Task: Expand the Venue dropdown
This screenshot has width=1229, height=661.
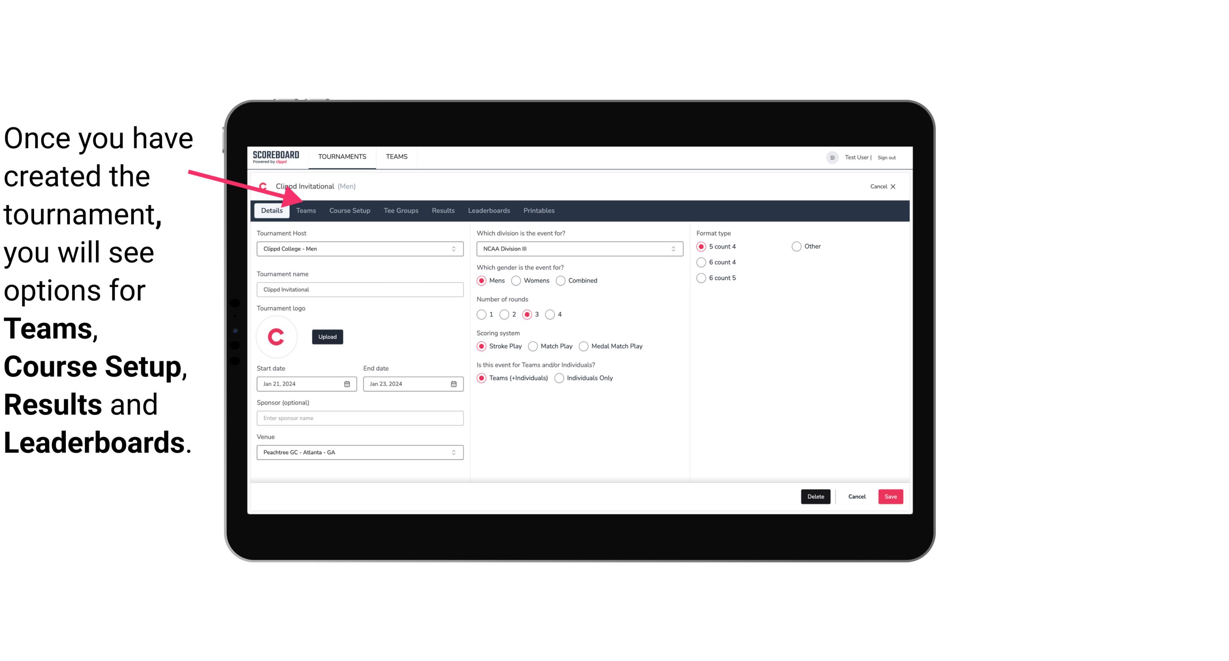Action: point(453,452)
